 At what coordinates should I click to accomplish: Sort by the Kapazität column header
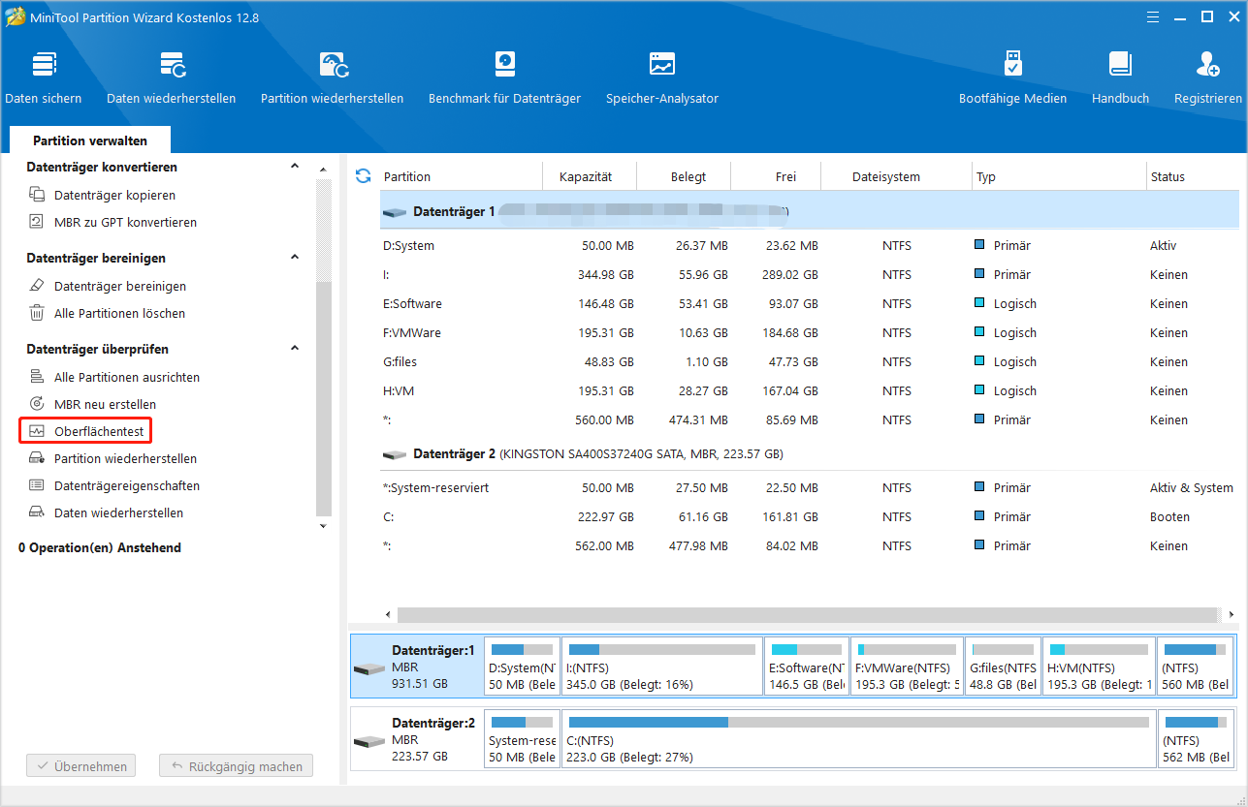click(590, 176)
